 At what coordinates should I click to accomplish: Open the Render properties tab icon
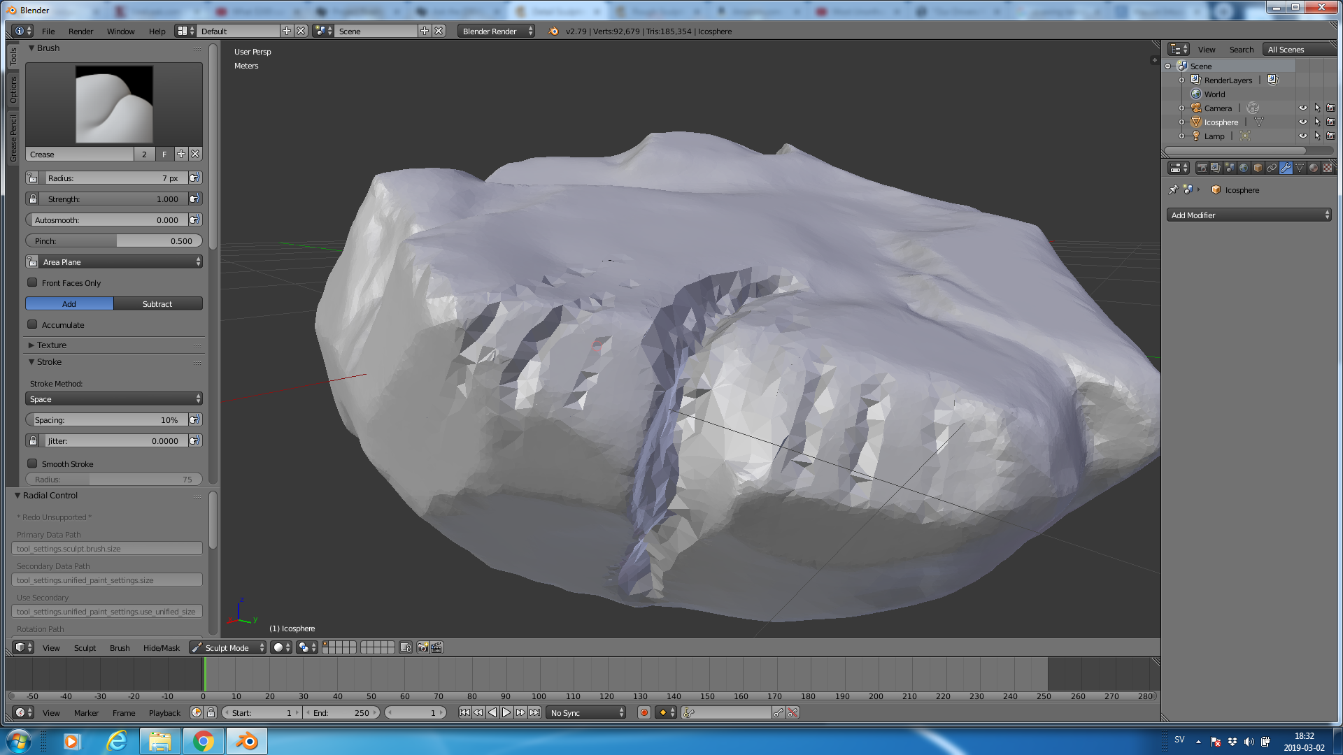coord(1202,168)
